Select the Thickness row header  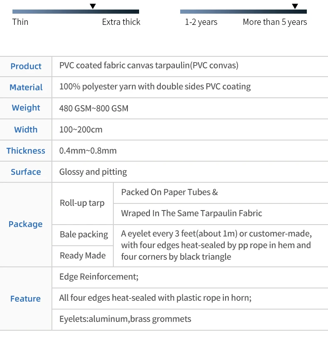[26, 151]
